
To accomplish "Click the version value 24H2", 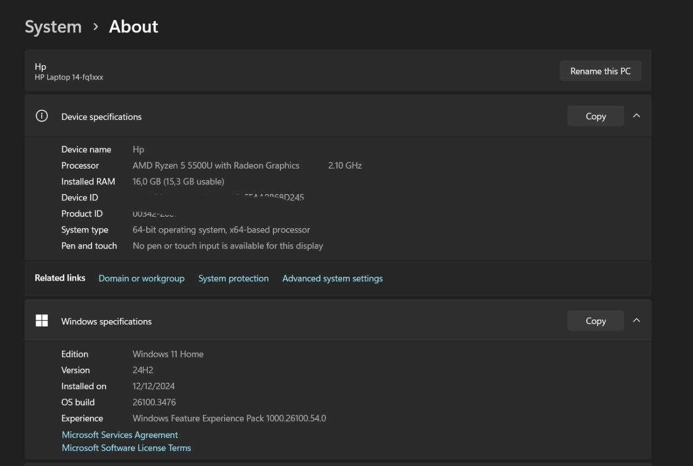I will pos(143,370).
